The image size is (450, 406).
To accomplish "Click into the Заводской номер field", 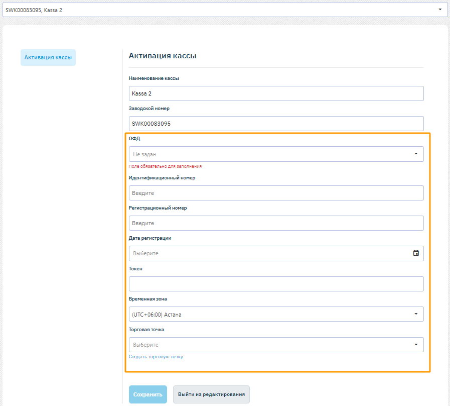I will (276, 124).
